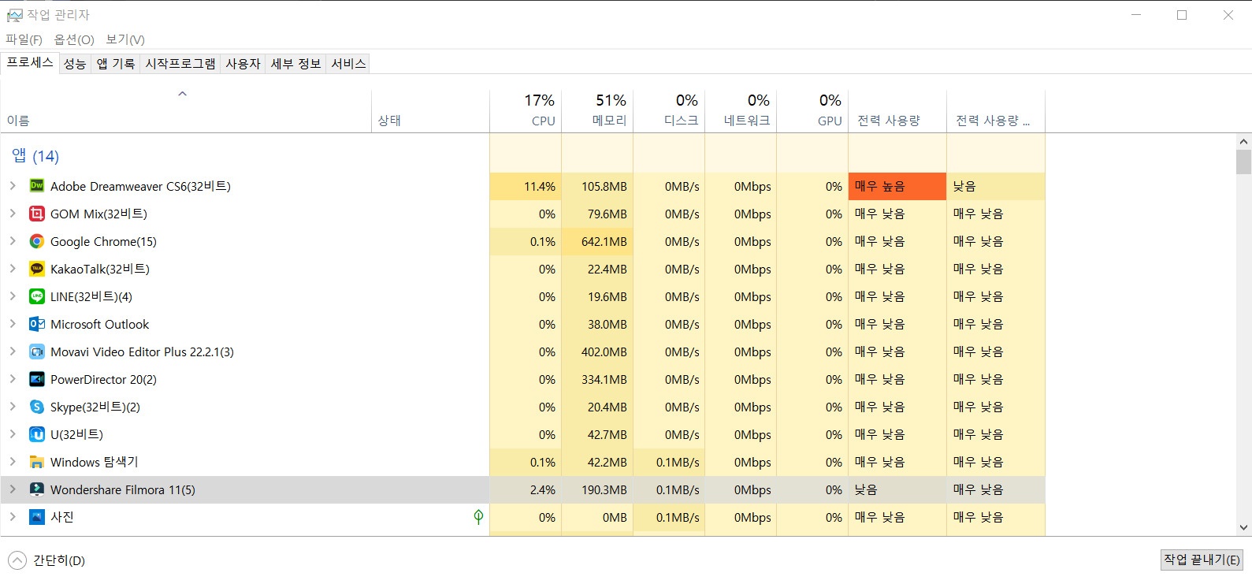Image resolution: width=1252 pixels, height=584 pixels.
Task: Click the Skype app icon
Action: 37,407
